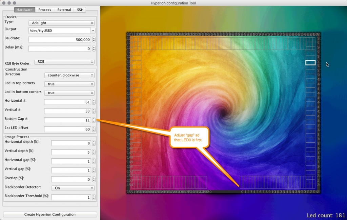Turn off the Blackborder Detector
Image resolution: width=347 pixels, height=220 pixels.
click(73, 188)
